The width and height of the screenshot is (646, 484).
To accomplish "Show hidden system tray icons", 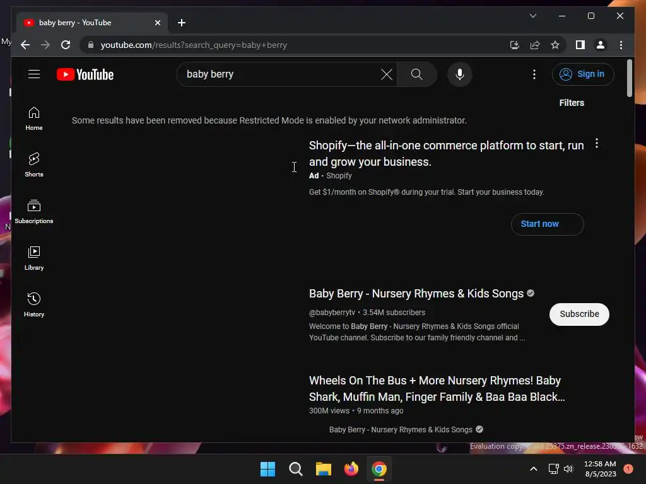I will click(534, 469).
